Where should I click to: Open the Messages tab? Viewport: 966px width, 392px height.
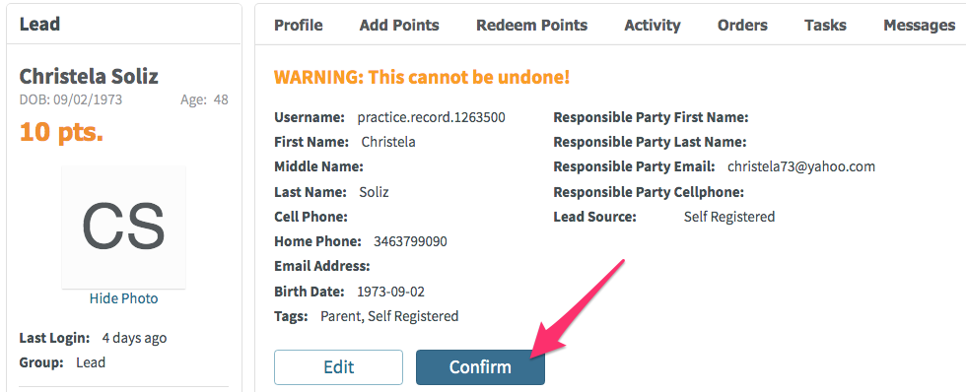[919, 26]
